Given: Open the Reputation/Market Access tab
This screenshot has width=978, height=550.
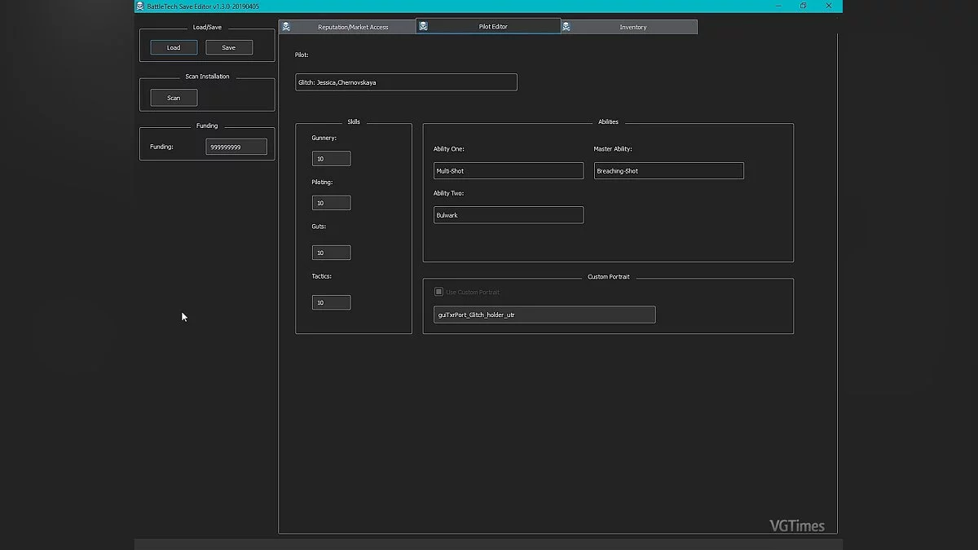Looking at the screenshot, I should tap(347, 27).
